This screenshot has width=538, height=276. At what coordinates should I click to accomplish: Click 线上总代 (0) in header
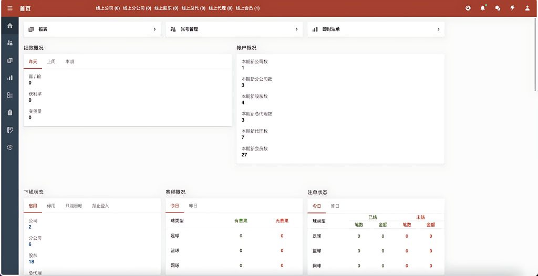click(193, 8)
